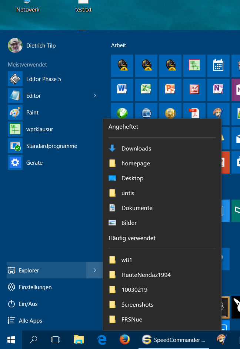The width and height of the screenshot is (240, 349).
Task: Open the HauteNendaz1994 folder
Action: point(146,275)
